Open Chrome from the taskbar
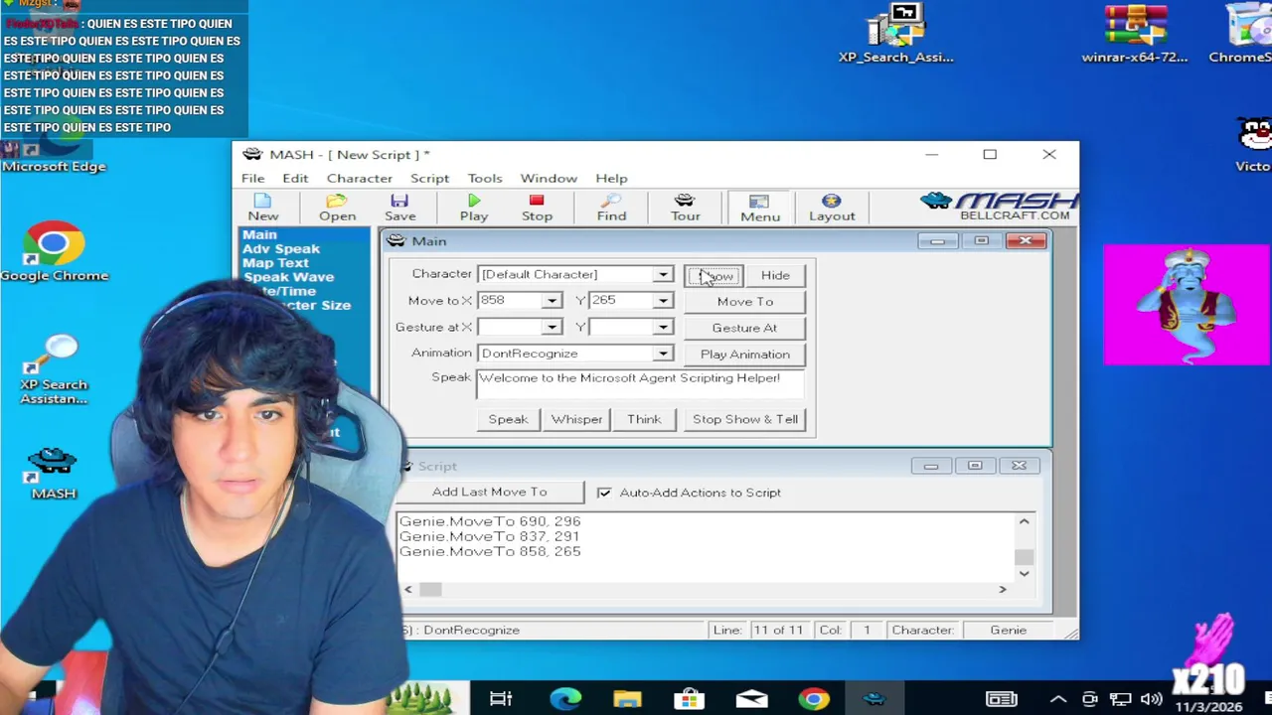Image resolution: width=1272 pixels, height=715 pixels. point(813,699)
